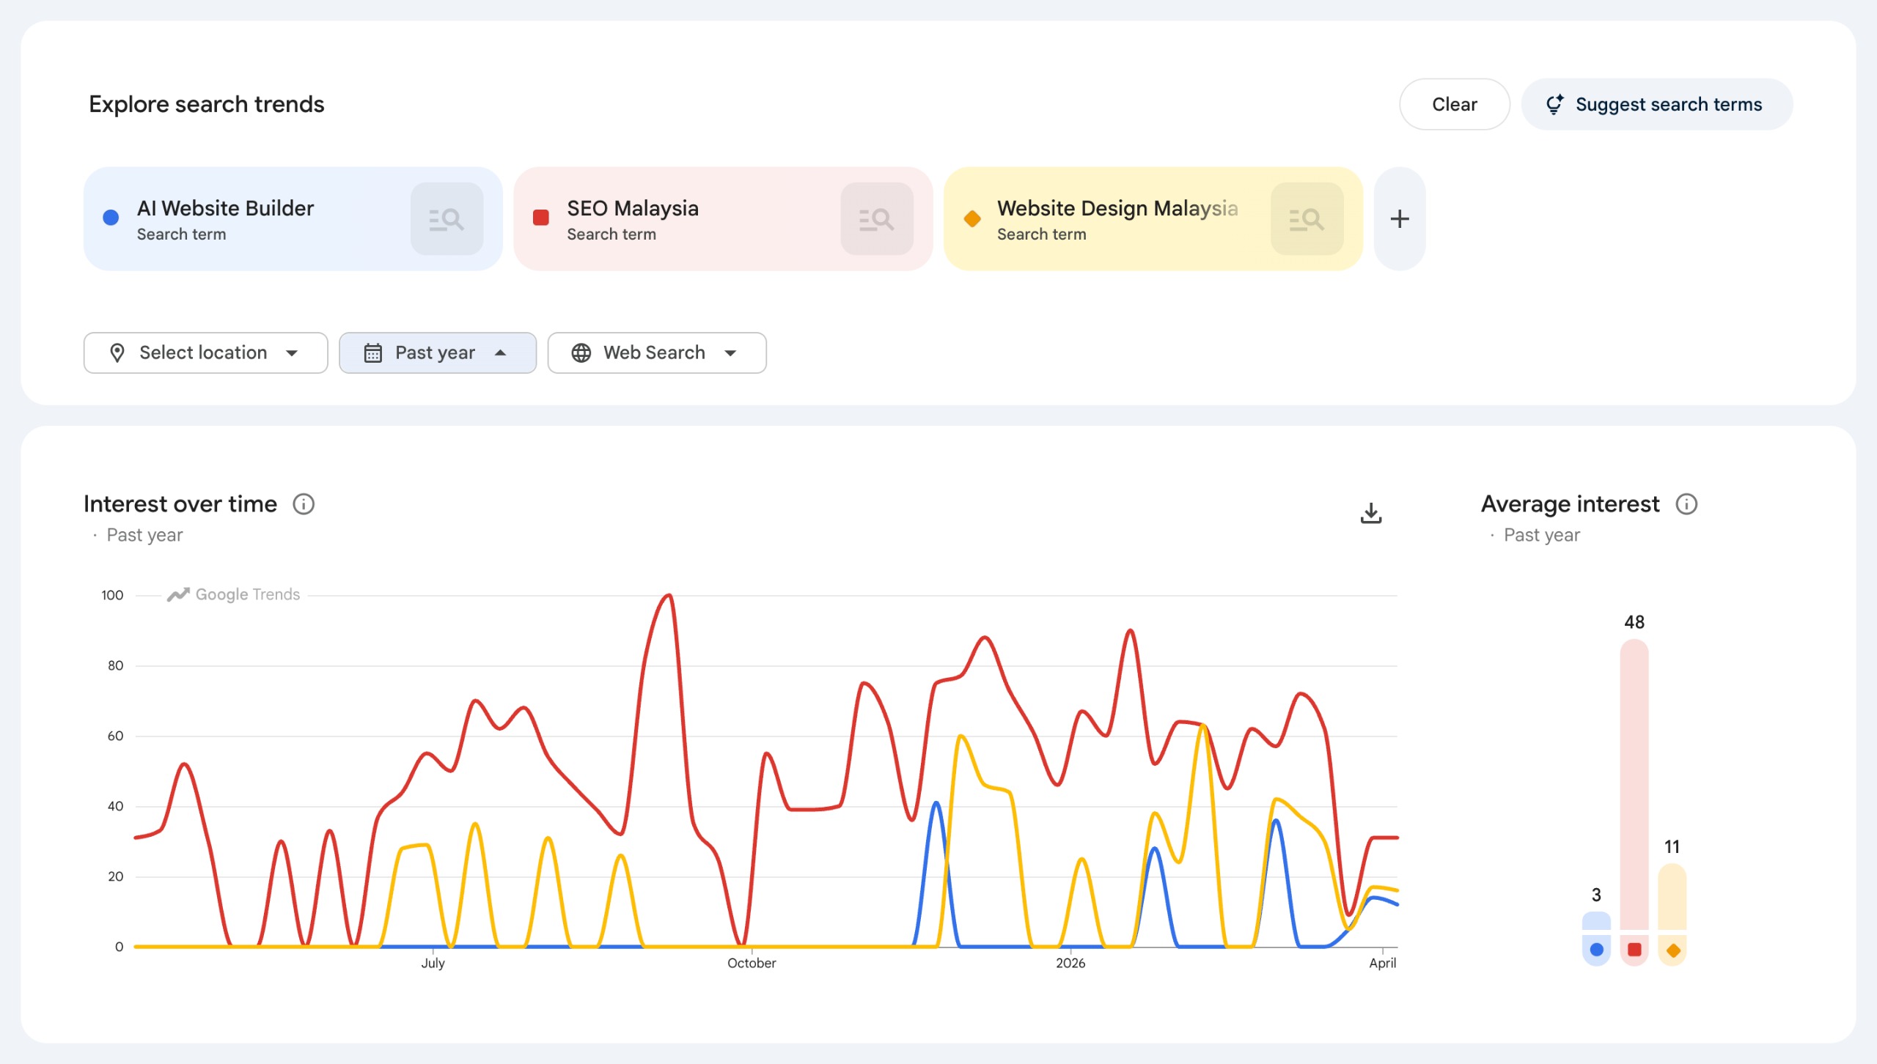Collapse the Past year date dropdown

coord(437,353)
